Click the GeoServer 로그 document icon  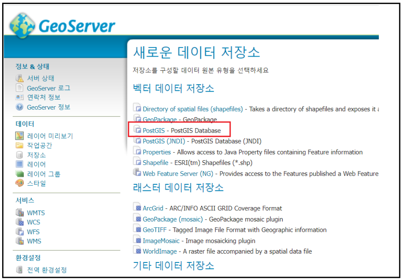coord(19,88)
